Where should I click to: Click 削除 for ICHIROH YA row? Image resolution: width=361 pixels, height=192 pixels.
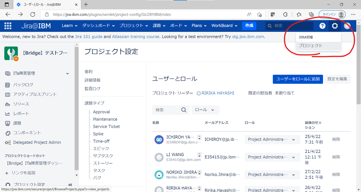pos(336,140)
